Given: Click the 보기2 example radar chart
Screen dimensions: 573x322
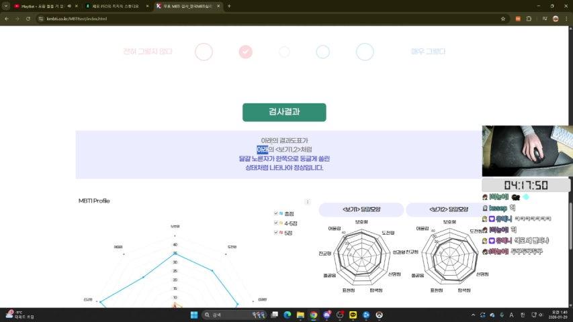Looking at the screenshot, I should coord(450,257).
